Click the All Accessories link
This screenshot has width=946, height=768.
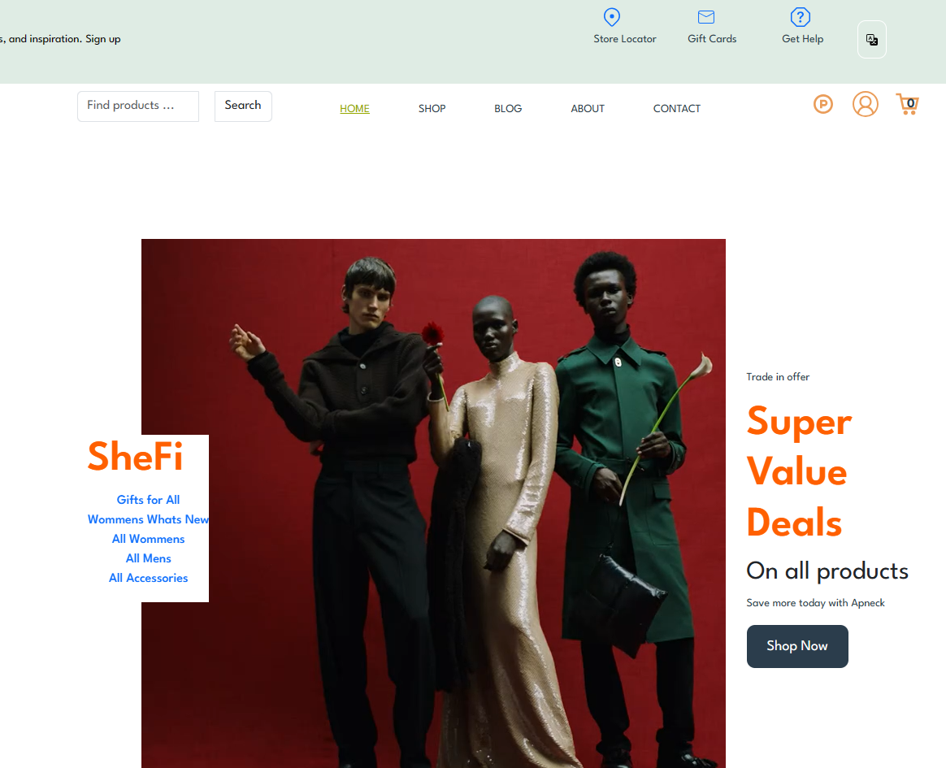coord(149,578)
